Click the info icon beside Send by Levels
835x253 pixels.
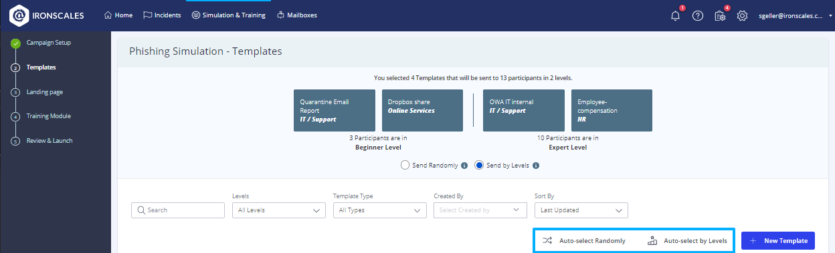click(536, 166)
